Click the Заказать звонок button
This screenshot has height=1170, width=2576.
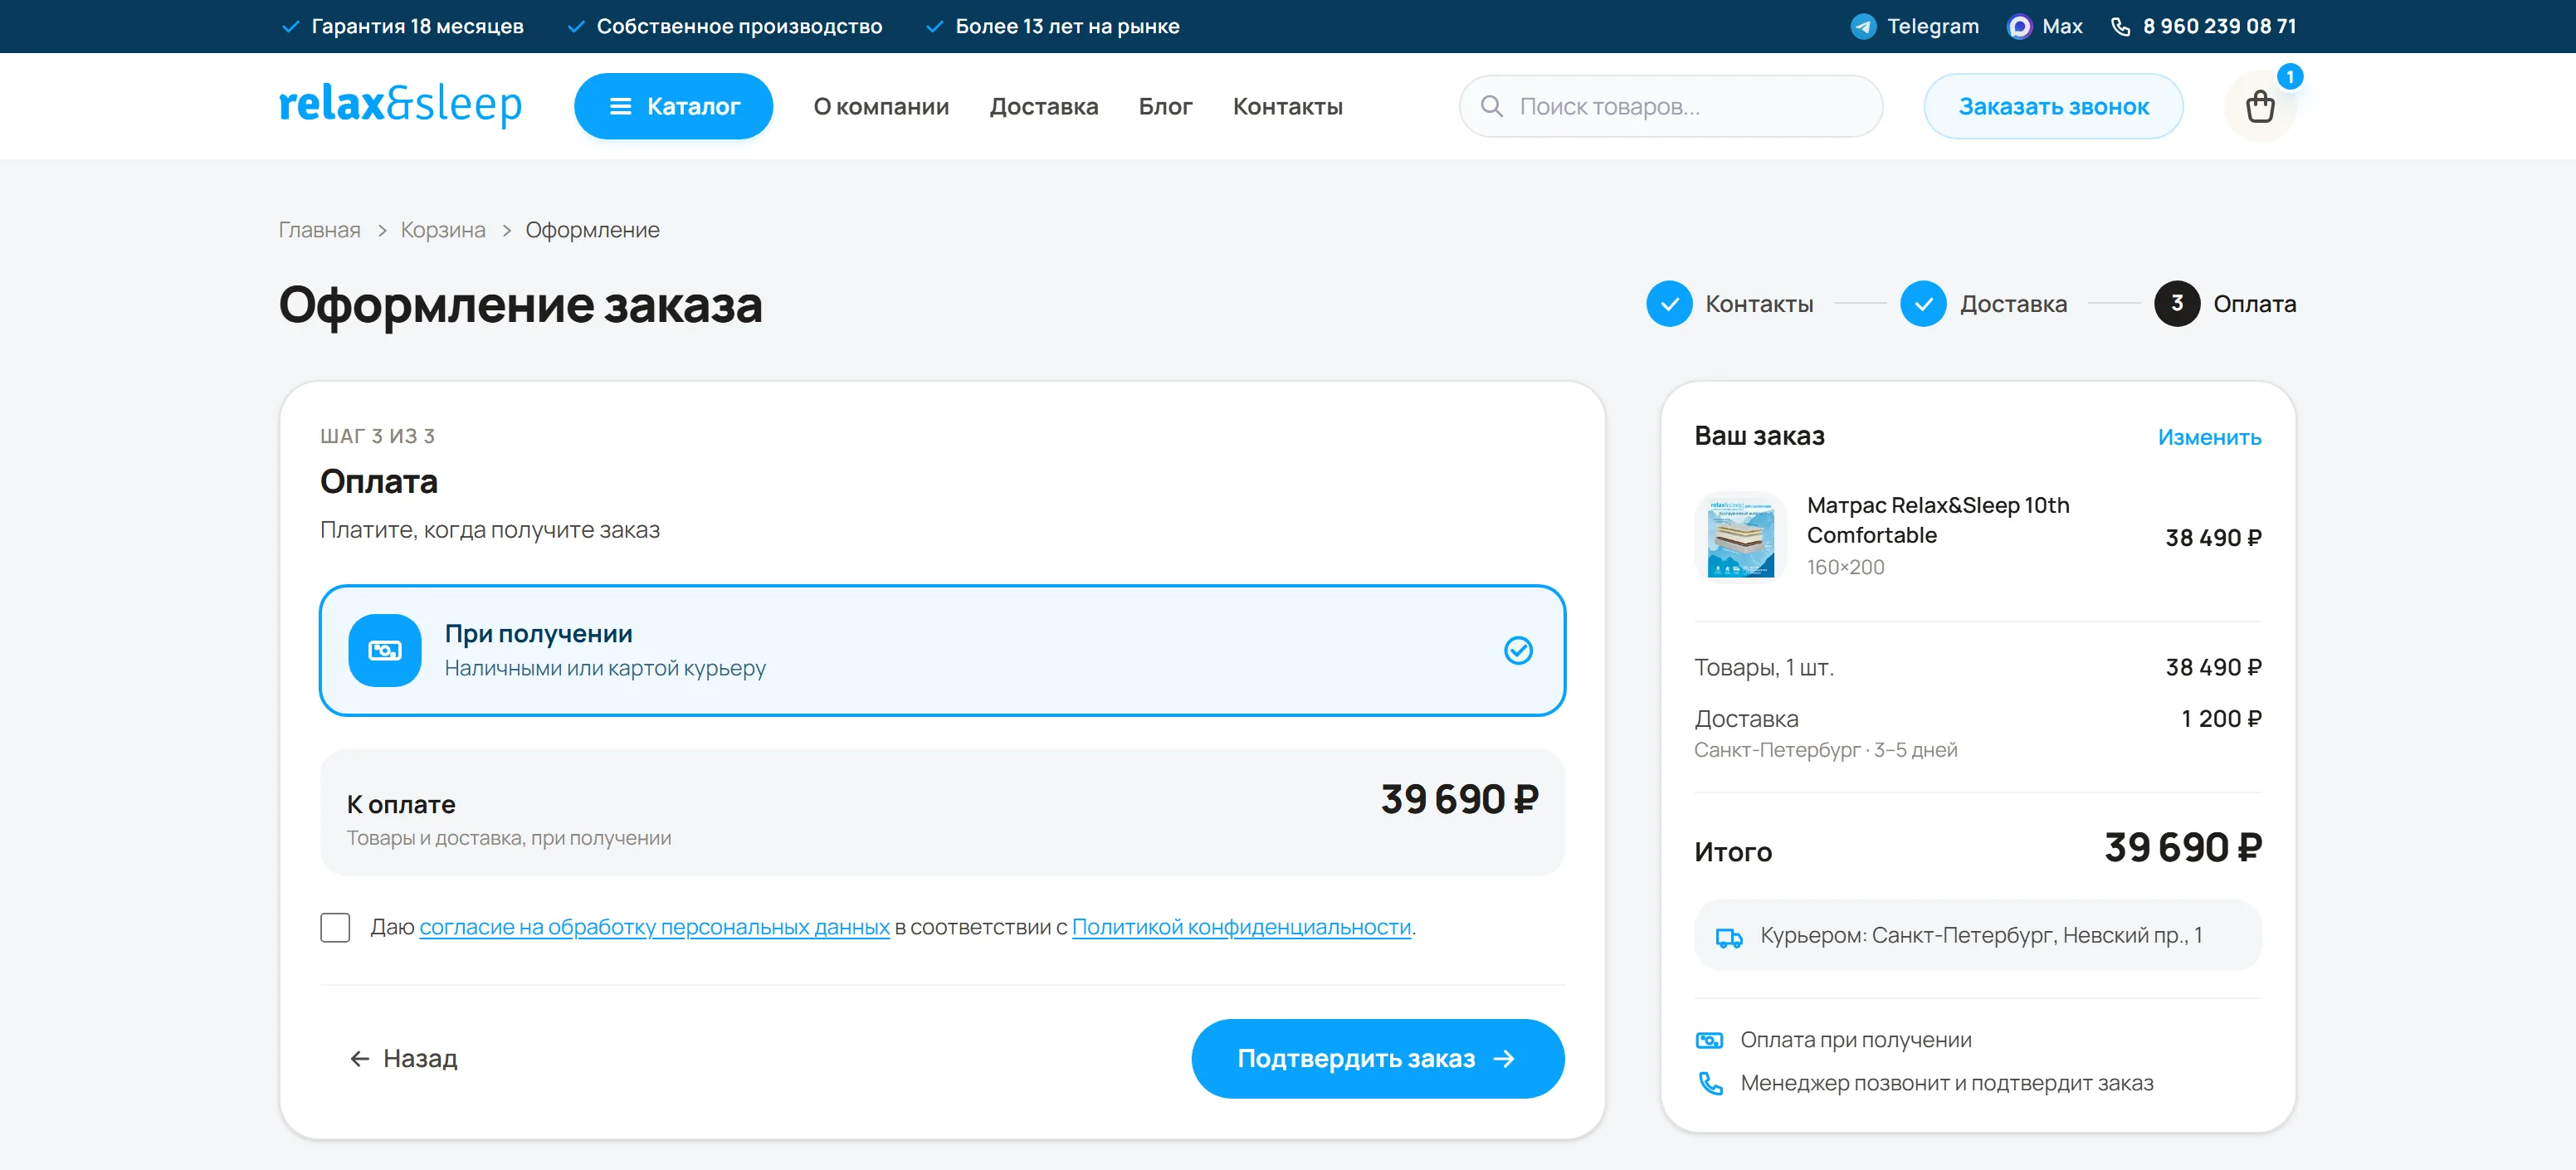2053,106
